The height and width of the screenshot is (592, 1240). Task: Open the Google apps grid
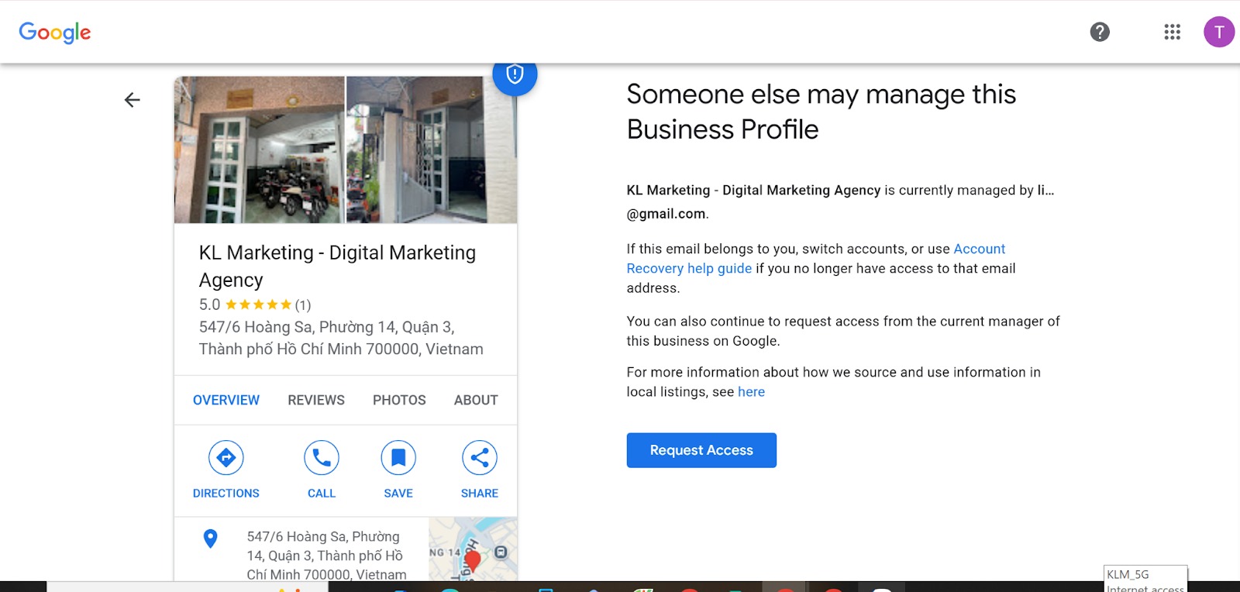coord(1172,32)
